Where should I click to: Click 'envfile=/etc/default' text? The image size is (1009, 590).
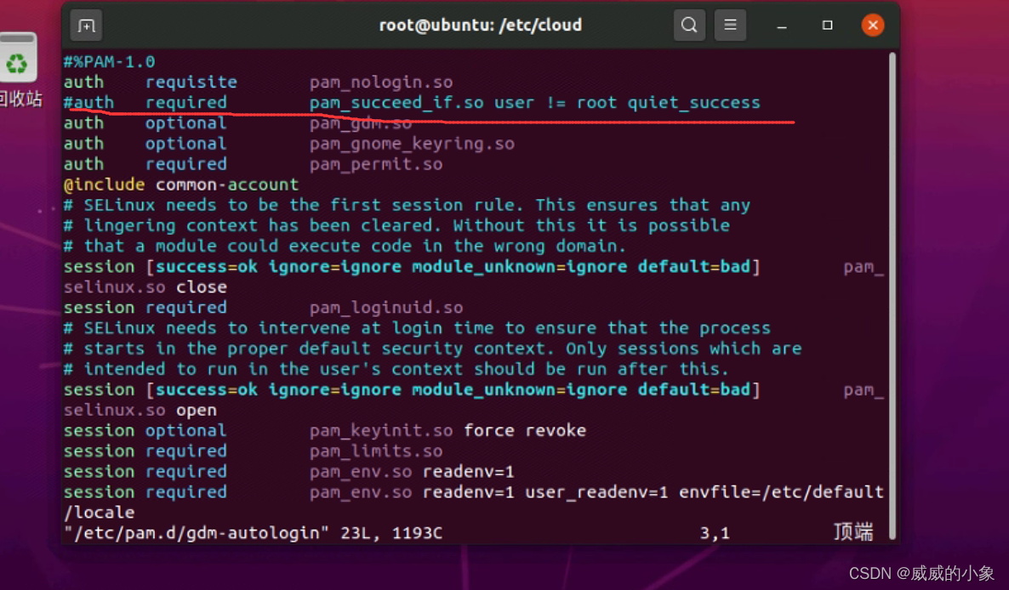pos(781,492)
